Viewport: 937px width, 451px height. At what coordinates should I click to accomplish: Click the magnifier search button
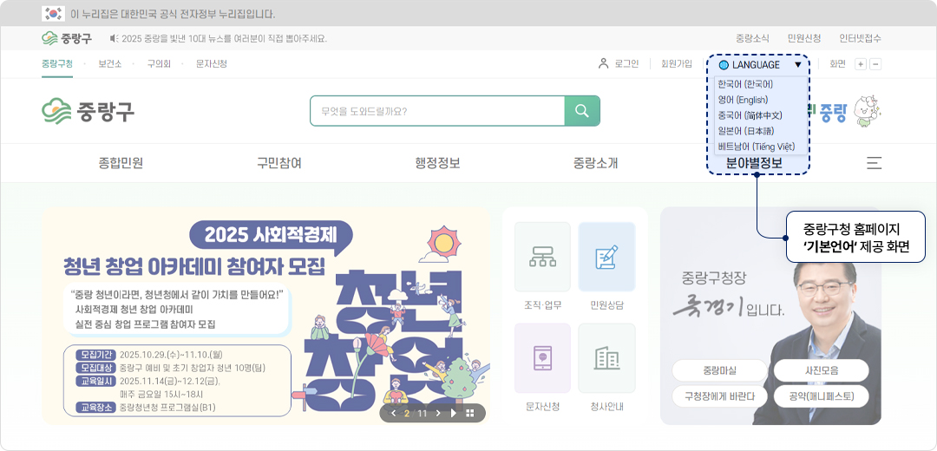(x=582, y=111)
